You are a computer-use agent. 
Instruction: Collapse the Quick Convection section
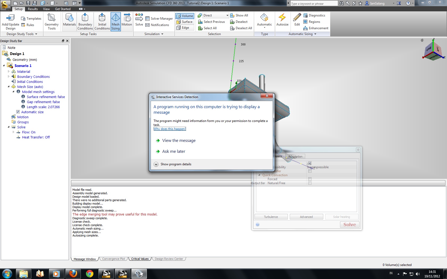tap(260, 175)
